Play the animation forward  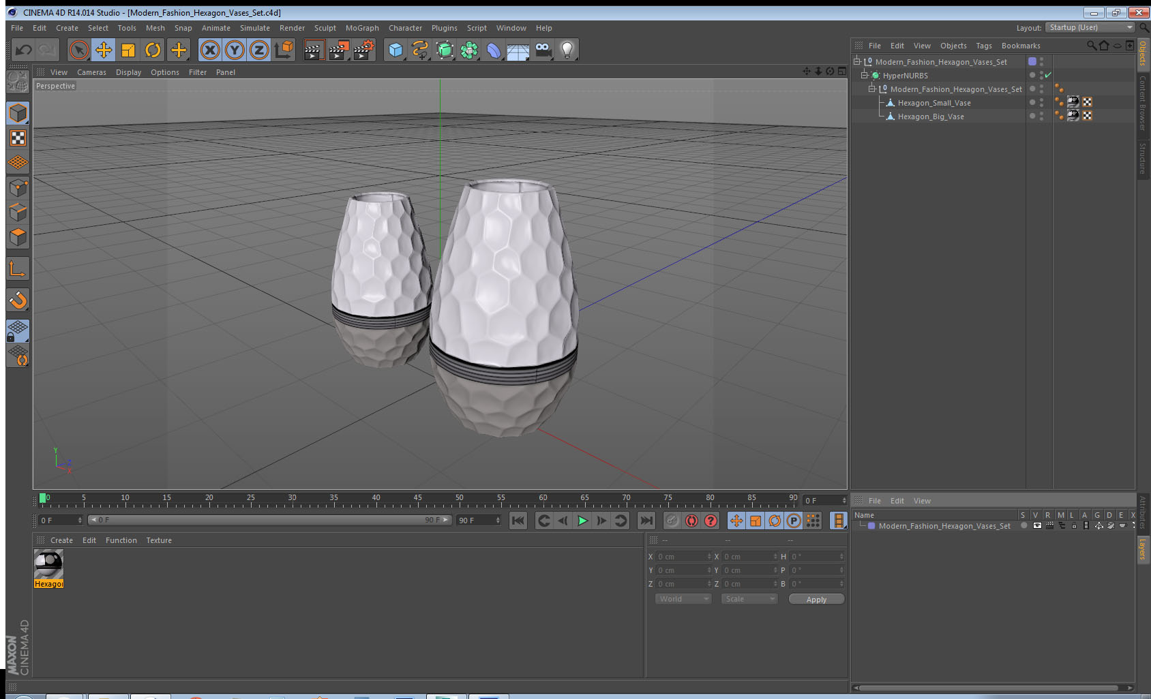(582, 521)
